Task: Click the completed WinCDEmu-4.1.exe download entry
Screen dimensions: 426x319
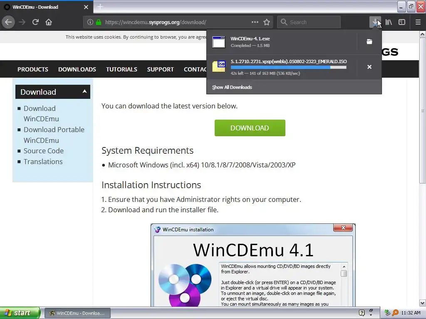Action: [x=282, y=42]
